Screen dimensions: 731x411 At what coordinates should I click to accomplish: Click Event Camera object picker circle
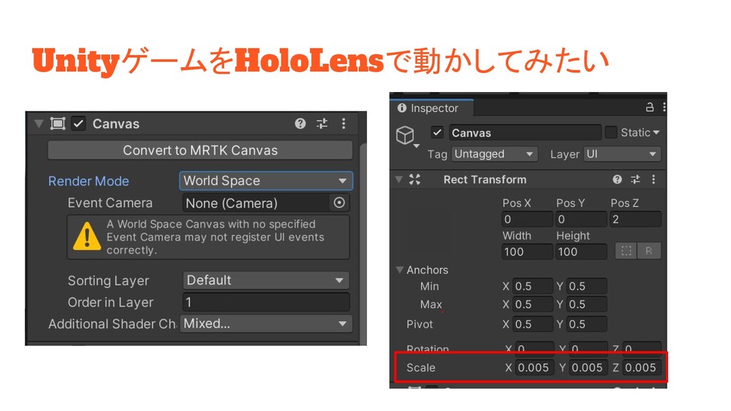pyautogui.click(x=339, y=203)
